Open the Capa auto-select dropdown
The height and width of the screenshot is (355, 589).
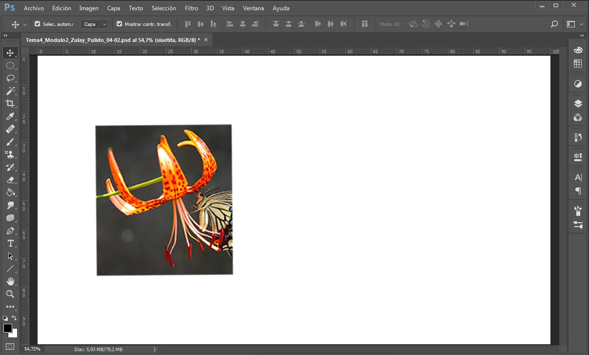pos(94,24)
